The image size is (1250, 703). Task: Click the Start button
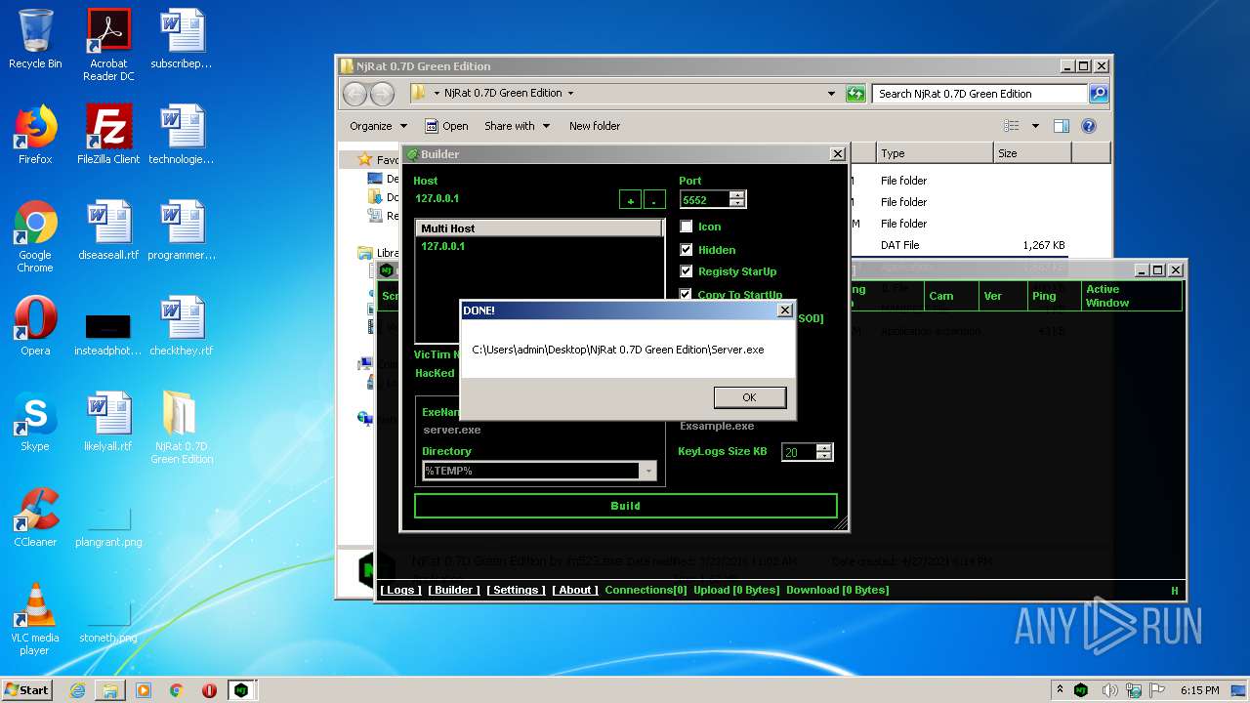click(26, 690)
